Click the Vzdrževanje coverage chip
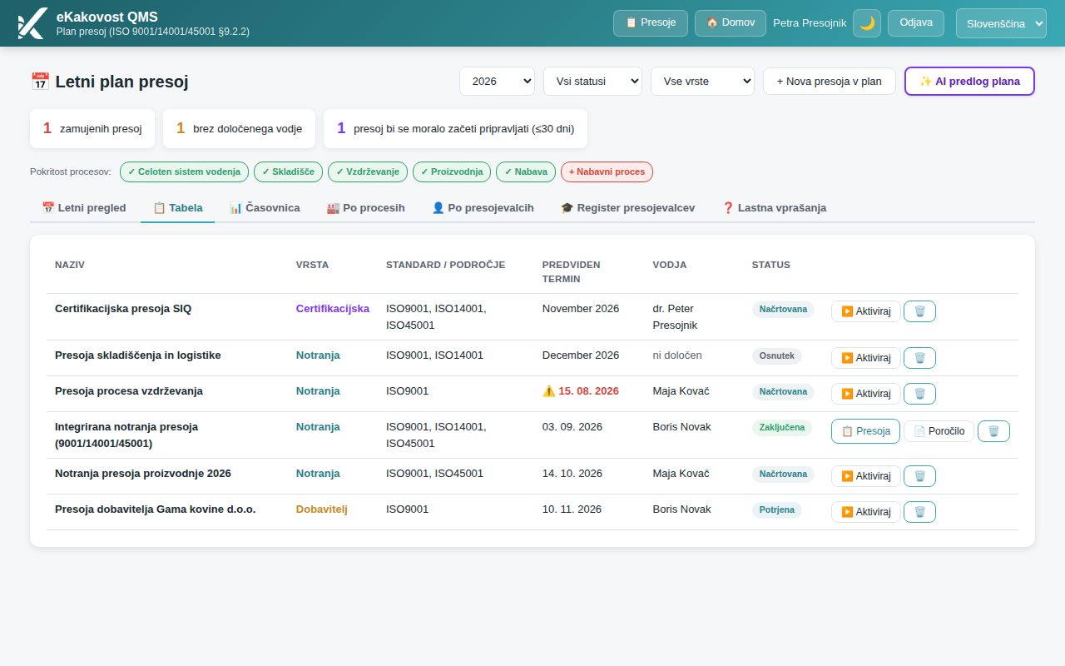Viewport: 1065px width, 666px height. 368,172
